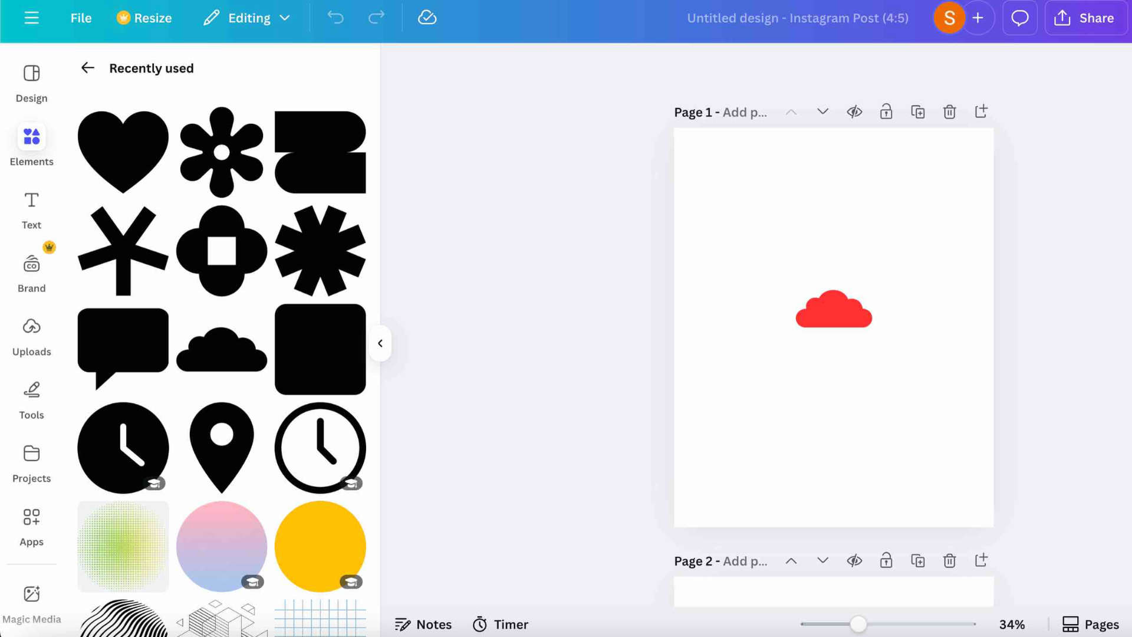Hide Page 1 with the visibility toggle
This screenshot has height=637, width=1132.
854,111
